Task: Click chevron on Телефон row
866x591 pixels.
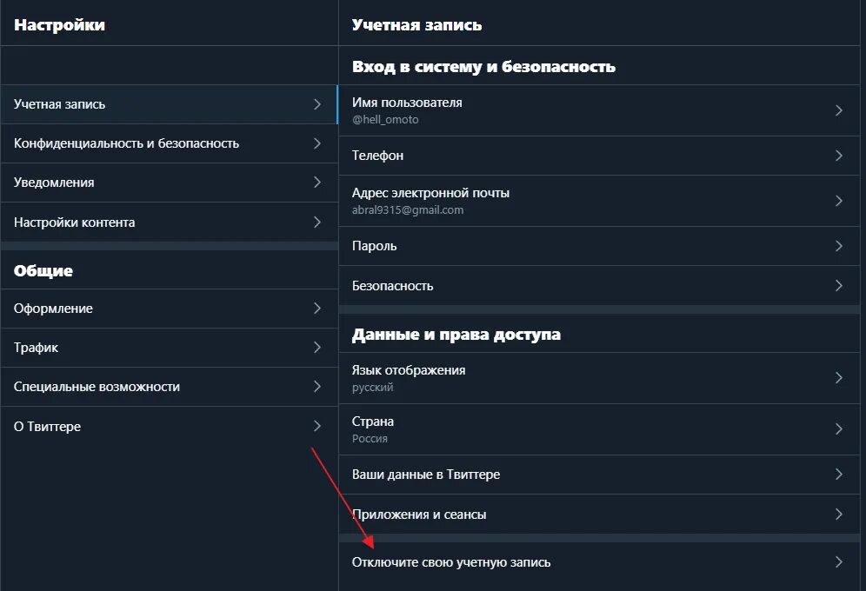Action: (838, 156)
